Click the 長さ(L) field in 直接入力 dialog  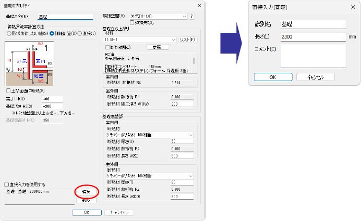click(x=313, y=37)
